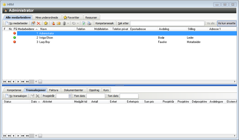
Task: Click the chat person toolbar icon
Action: pos(53,23)
